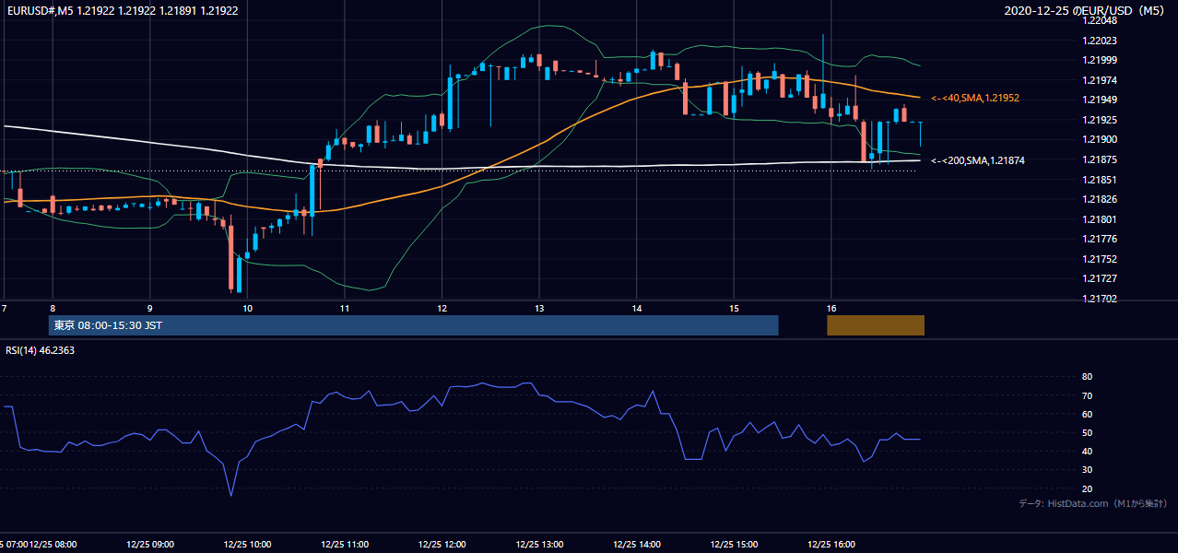1178x553 pixels.
Task: Click hour marker 11 on chart axis
Action: 344,308
